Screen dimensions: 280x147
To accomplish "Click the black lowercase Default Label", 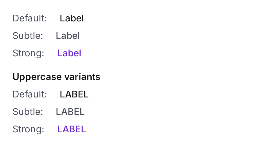I will 72,18.
